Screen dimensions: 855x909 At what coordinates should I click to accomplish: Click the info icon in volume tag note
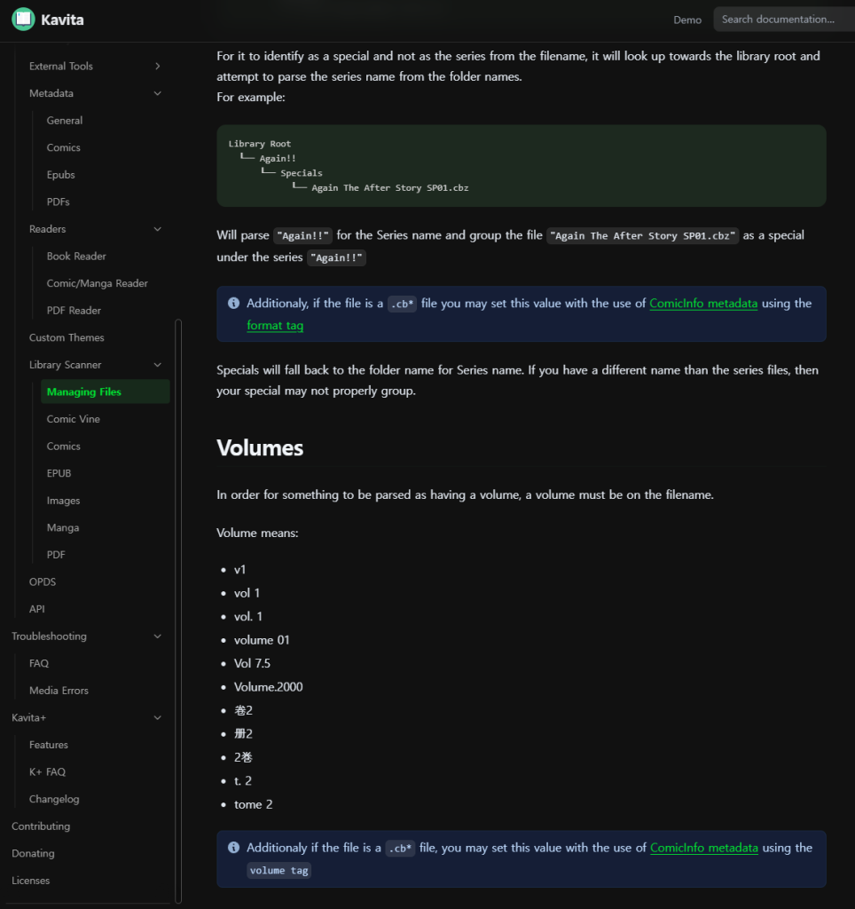click(233, 848)
